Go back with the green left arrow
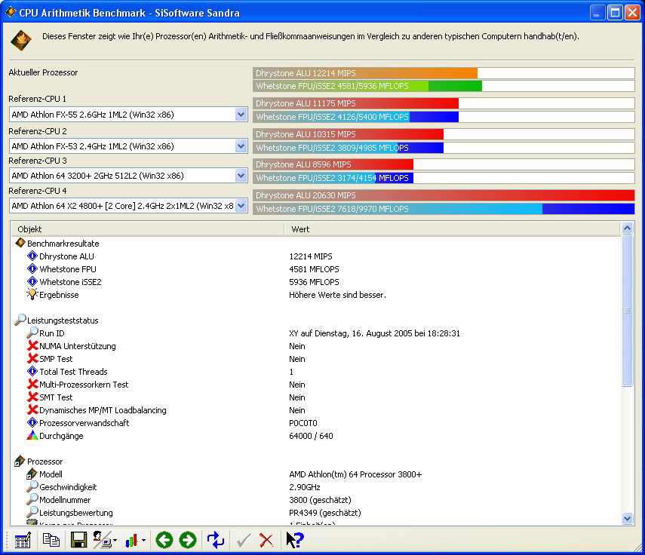 coord(164,540)
